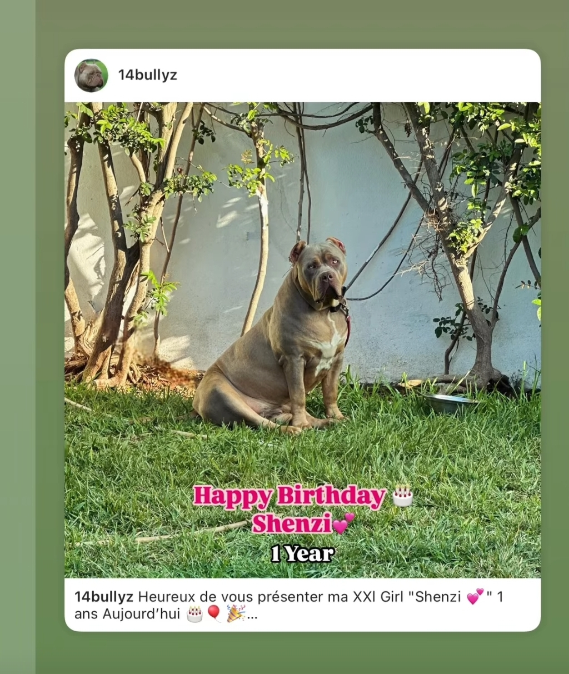This screenshot has width=569, height=674.
Task: Click the bold 14bullyz name in caption
Action: coord(104,597)
